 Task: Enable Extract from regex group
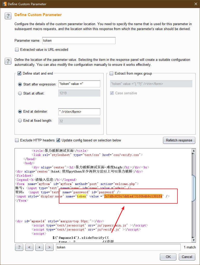pyautogui.click(x=111, y=73)
